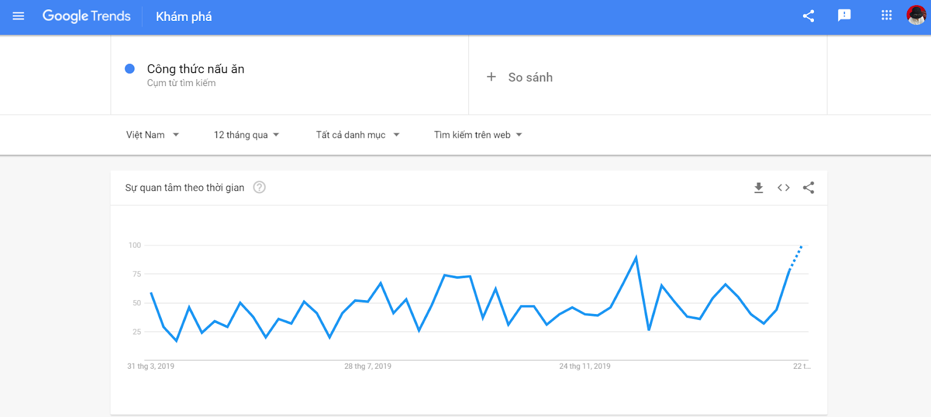The height and width of the screenshot is (417, 931).
Task: Click the blue dot beside 'Công thức nấu ăn'
Action: (130, 69)
